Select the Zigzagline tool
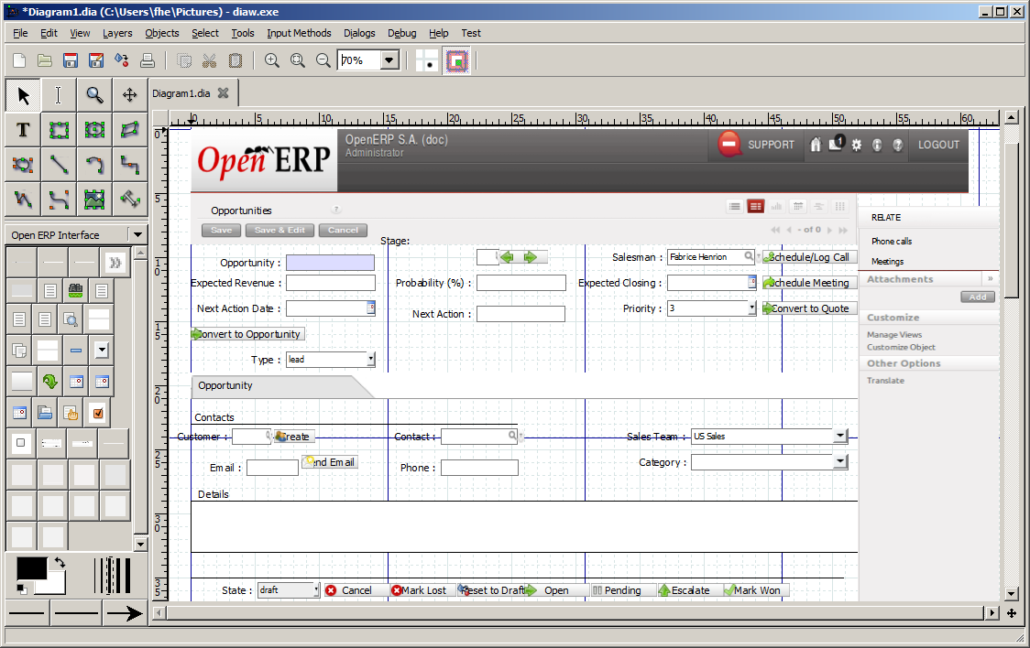Viewport: 1030px width, 648px height. [x=129, y=166]
